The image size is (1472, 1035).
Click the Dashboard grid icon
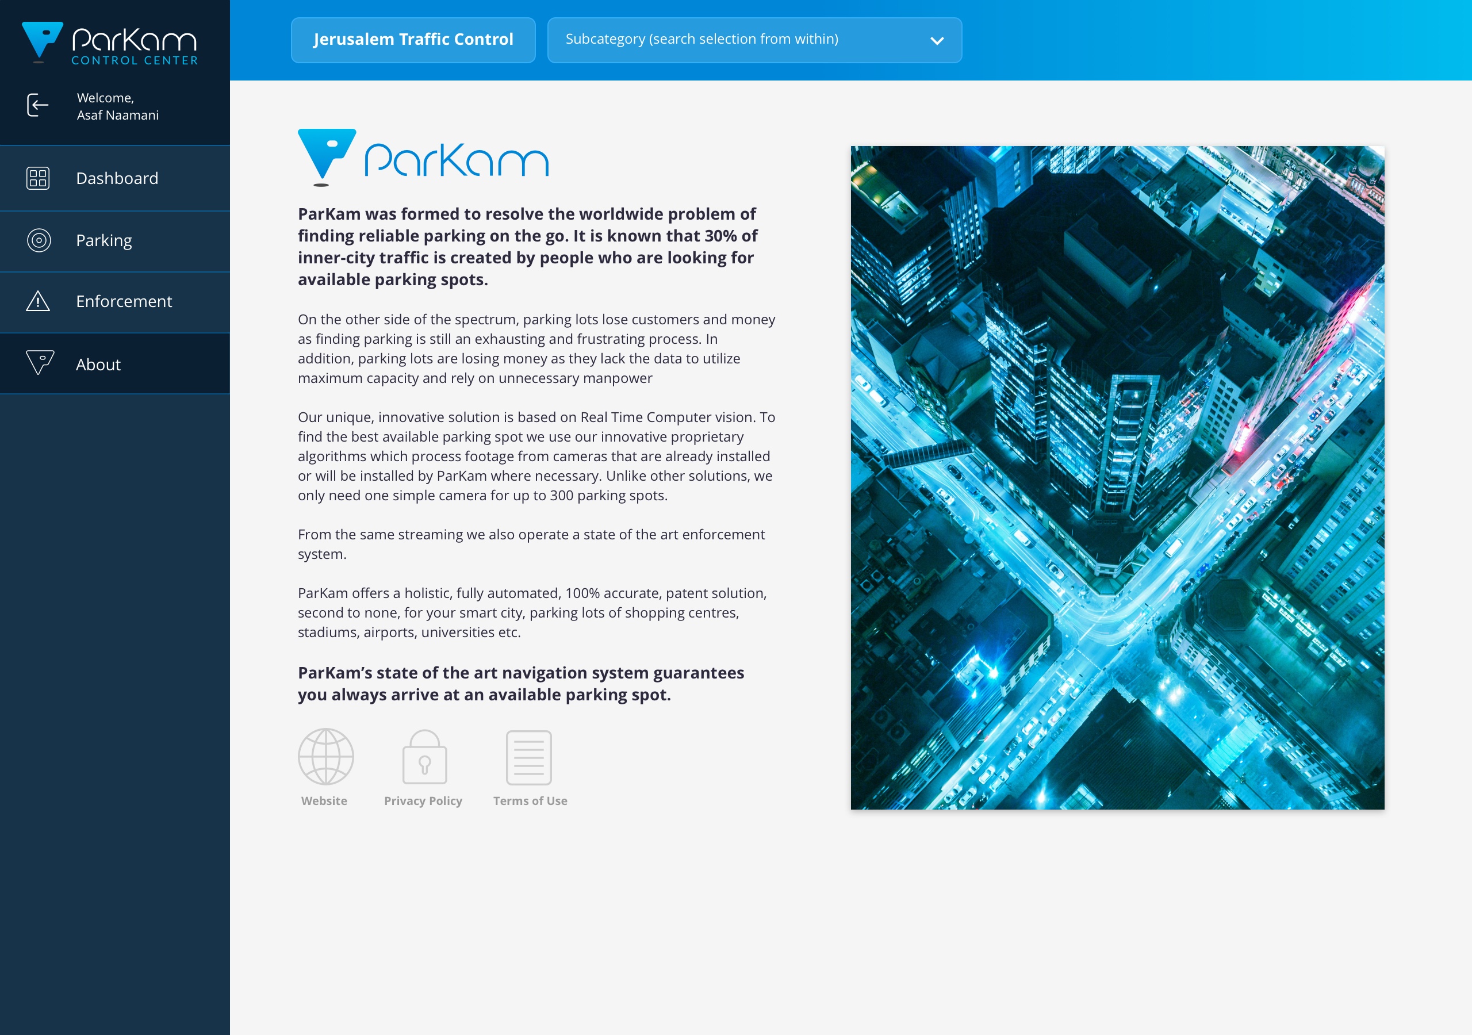[38, 178]
